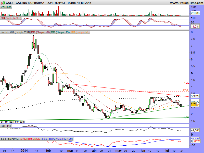Click the 3'65 resistance level annotation
The image size is (204, 153).
(x=185, y=91)
